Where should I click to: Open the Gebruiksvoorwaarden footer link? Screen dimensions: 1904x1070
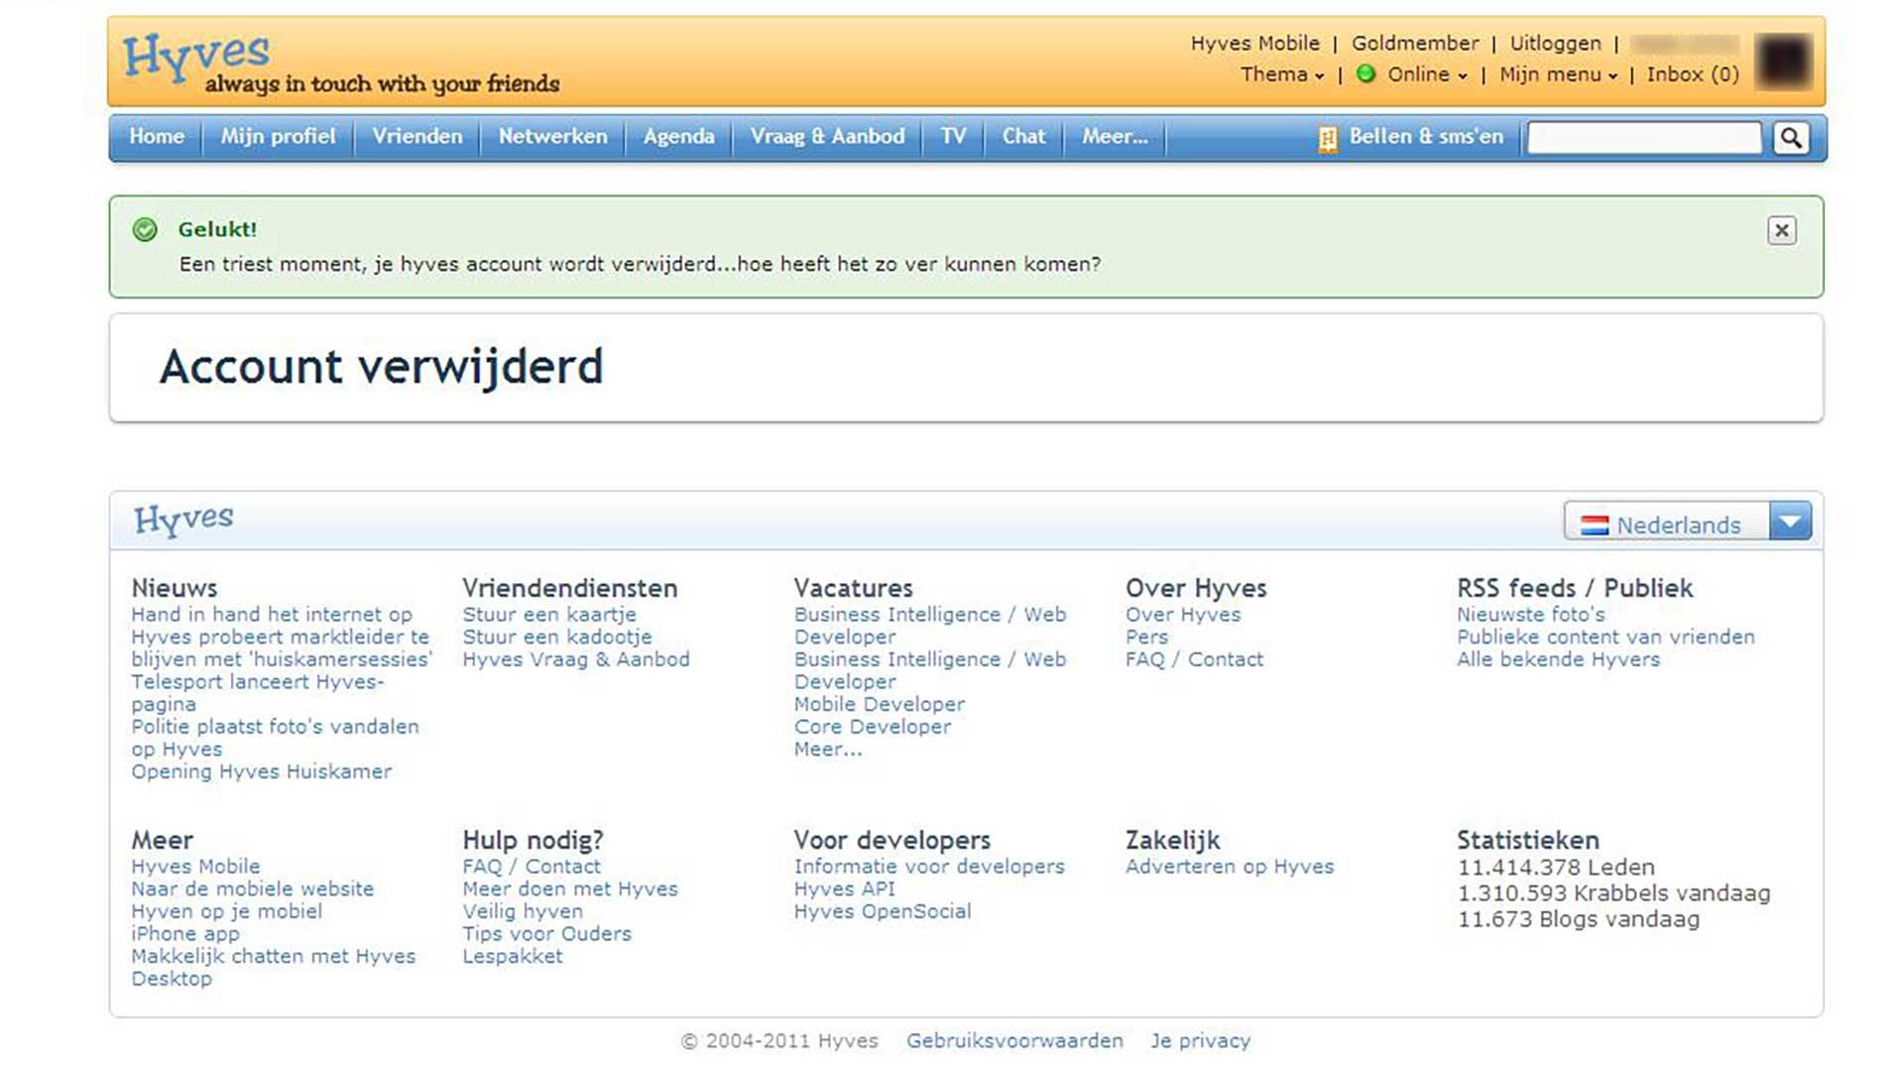(1013, 1040)
